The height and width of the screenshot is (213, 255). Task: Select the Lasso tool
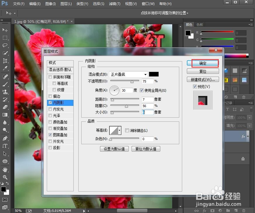coord(5,45)
